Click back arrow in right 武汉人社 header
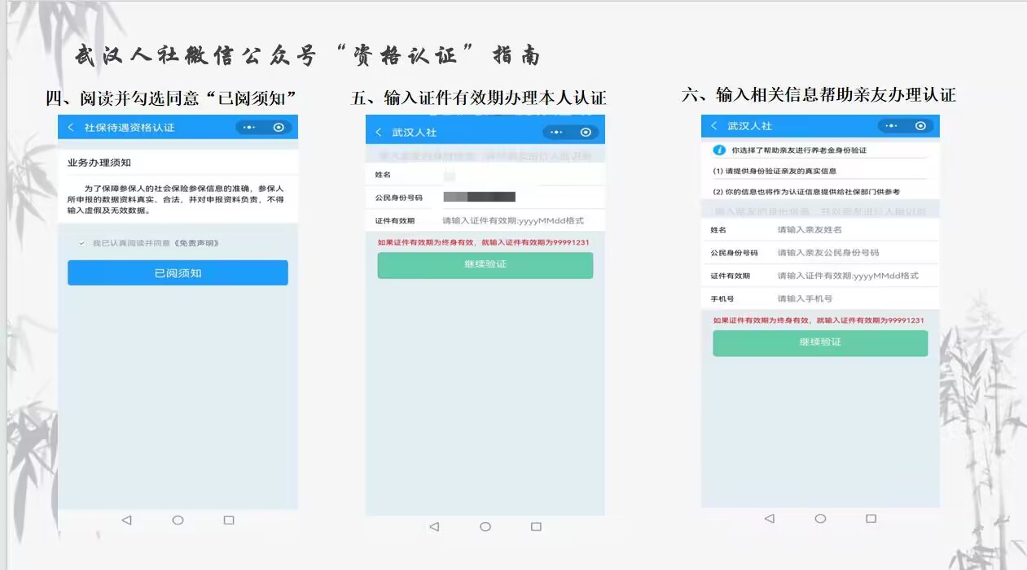The image size is (1027, 570). tap(713, 126)
